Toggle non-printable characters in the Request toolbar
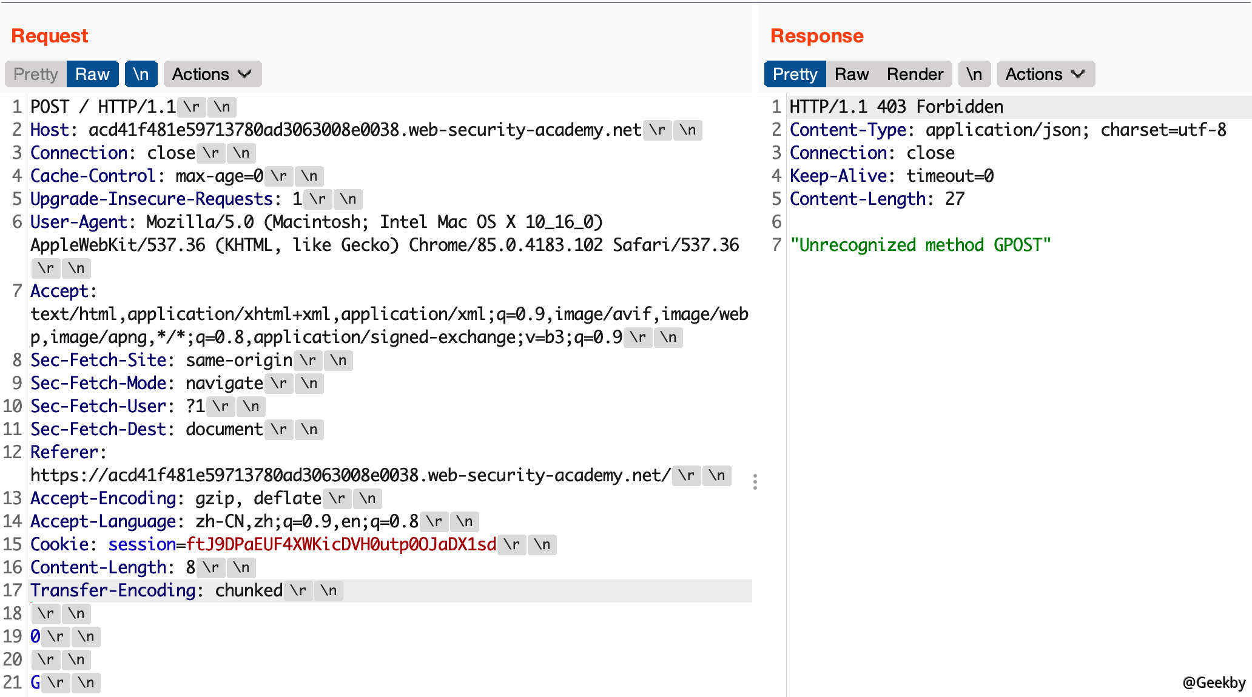Screen dimensions: 1252x697 [x=140, y=74]
